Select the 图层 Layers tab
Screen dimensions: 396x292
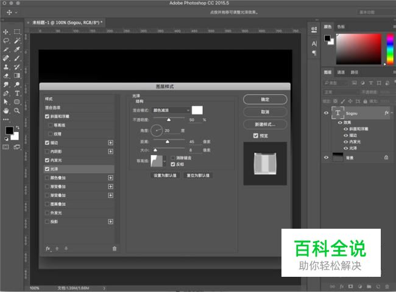[328, 72]
